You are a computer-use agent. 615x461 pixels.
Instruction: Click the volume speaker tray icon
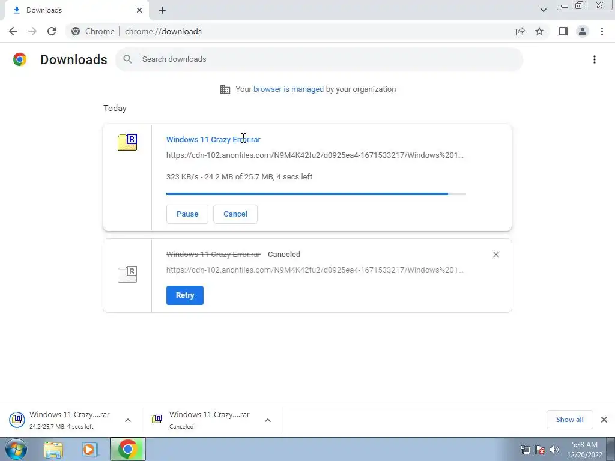pos(554,450)
